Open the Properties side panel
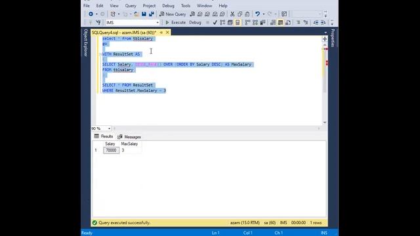Image resolution: width=420 pixels, height=236 pixels. click(x=333, y=38)
